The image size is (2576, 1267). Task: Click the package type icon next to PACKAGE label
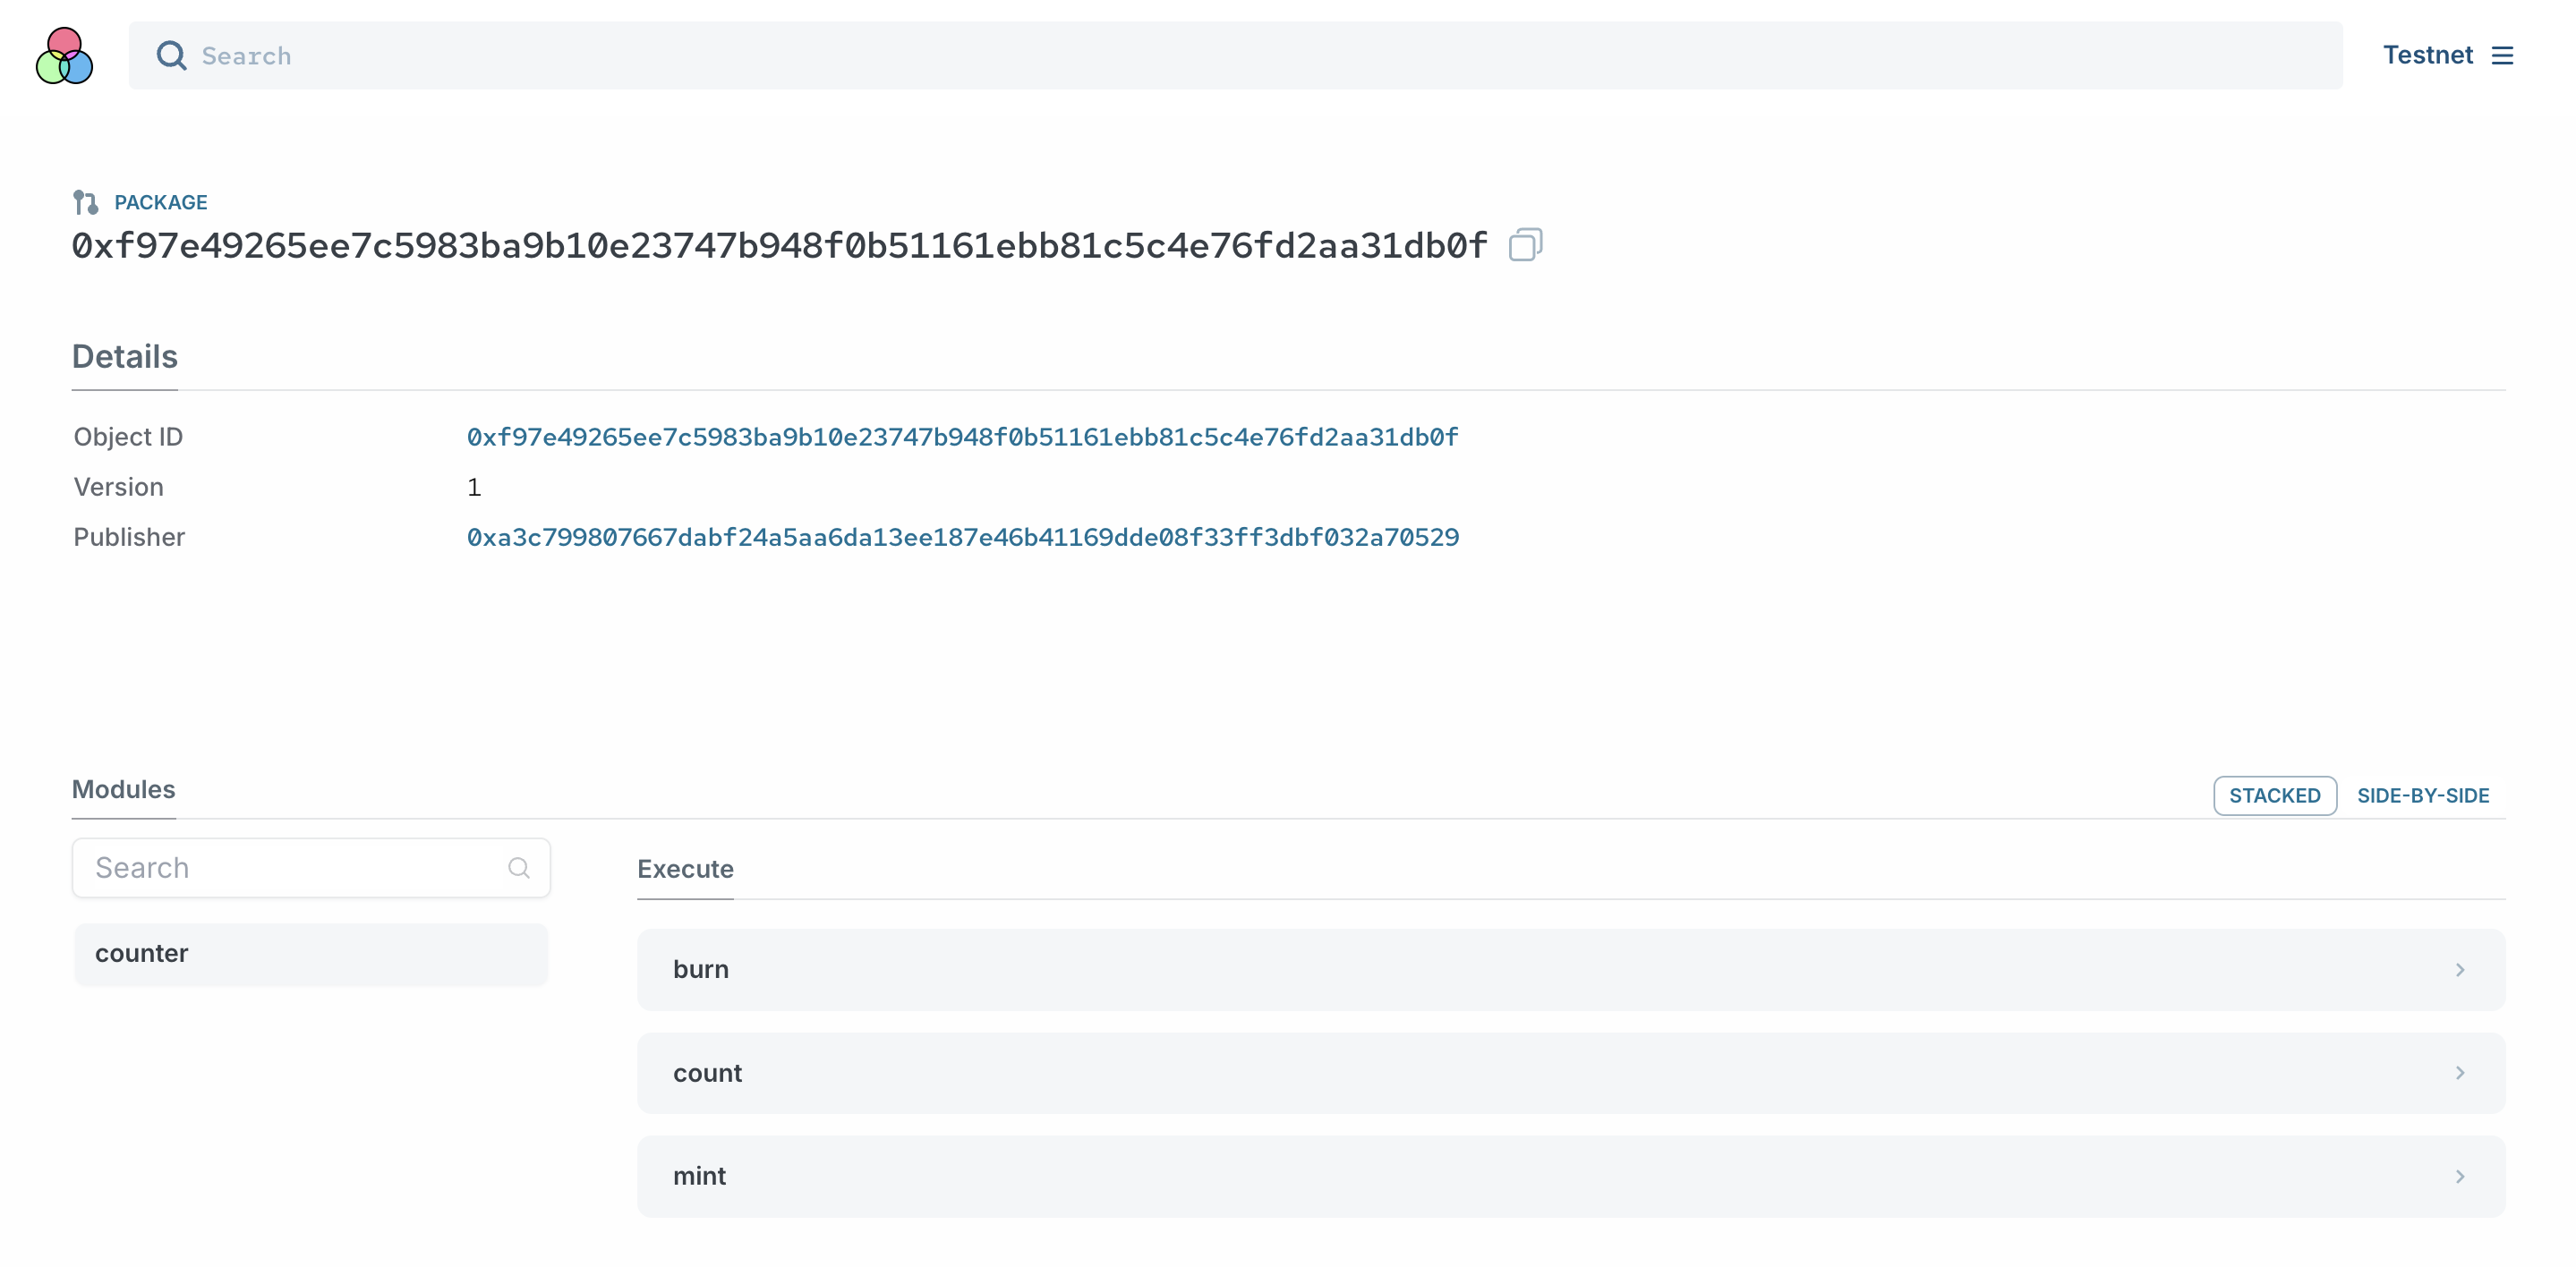click(x=85, y=202)
